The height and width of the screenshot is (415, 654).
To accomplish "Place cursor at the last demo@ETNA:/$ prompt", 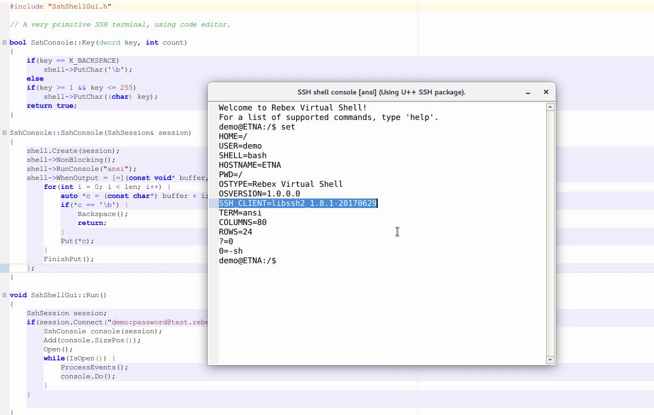I will point(277,261).
